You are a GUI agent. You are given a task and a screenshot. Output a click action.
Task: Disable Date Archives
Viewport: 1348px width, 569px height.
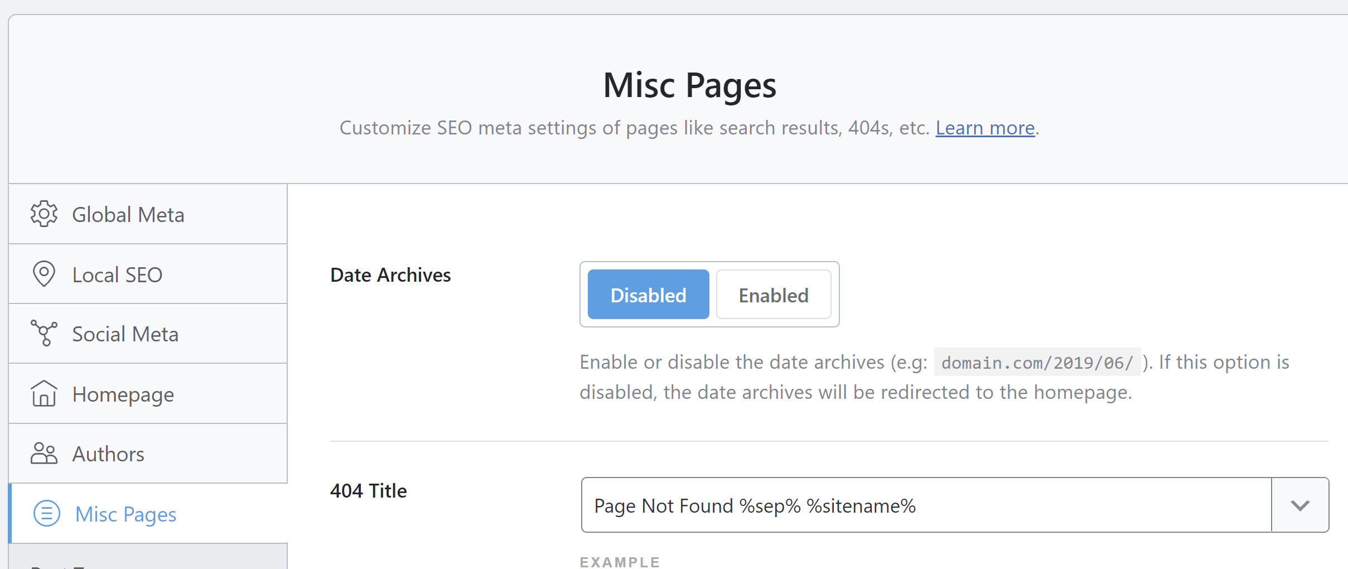[648, 294]
